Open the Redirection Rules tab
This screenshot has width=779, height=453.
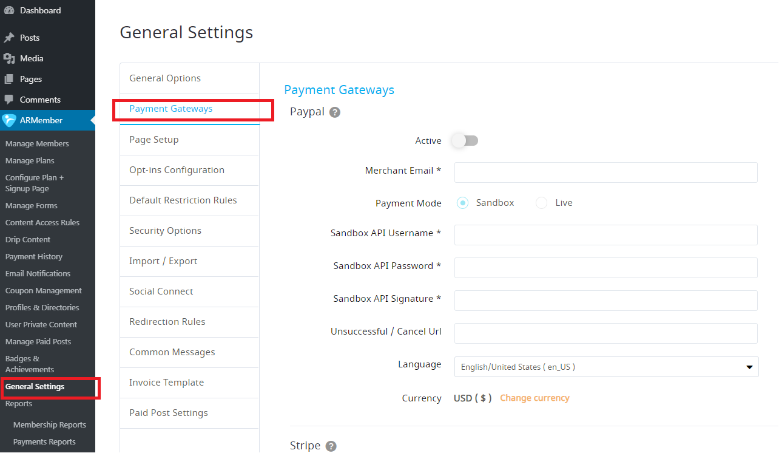(x=189, y=322)
